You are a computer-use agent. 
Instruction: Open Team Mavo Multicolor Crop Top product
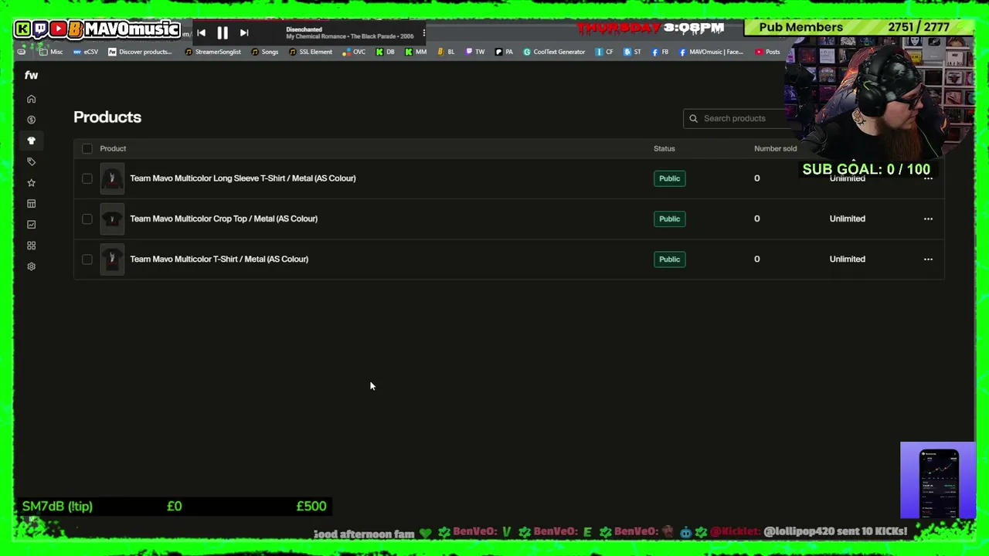tap(223, 219)
